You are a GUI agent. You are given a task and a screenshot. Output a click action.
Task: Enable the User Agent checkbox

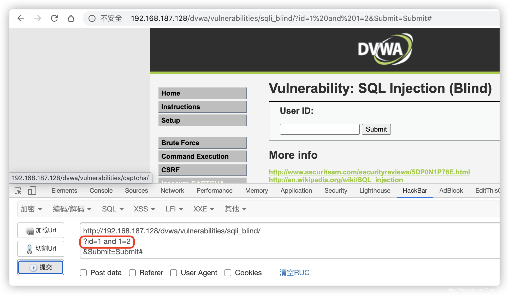(174, 273)
